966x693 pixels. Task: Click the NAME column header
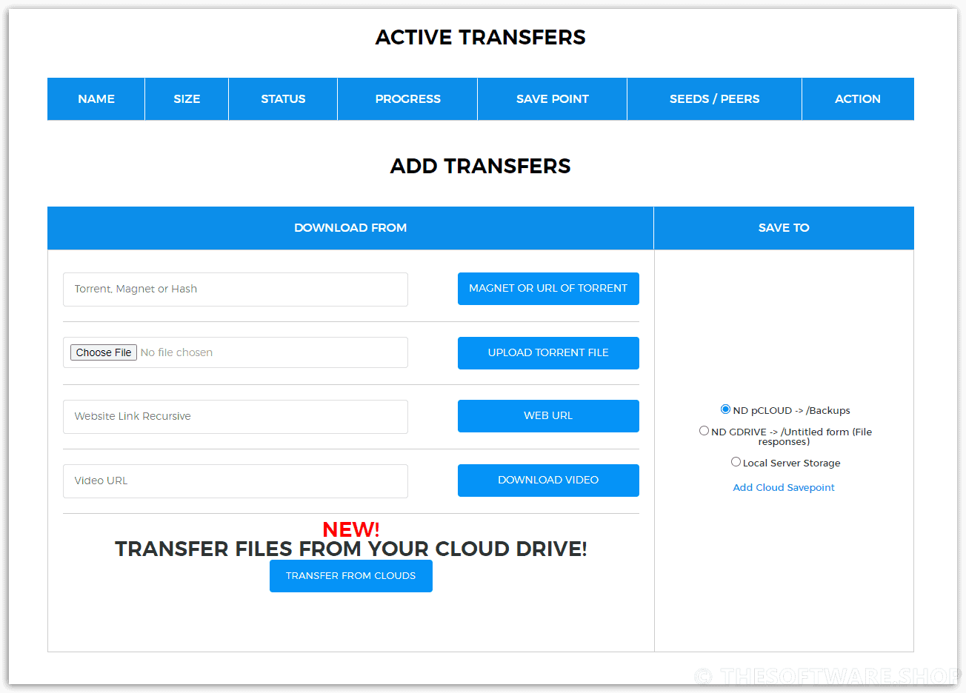(96, 99)
